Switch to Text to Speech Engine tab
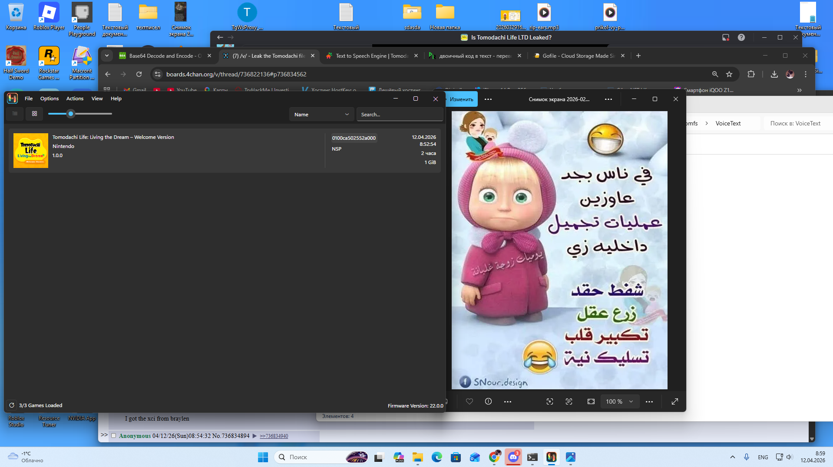The image size is (833, 467). (372, 56)
